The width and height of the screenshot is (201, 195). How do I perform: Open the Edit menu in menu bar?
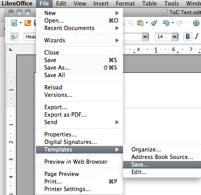(61, 4)
